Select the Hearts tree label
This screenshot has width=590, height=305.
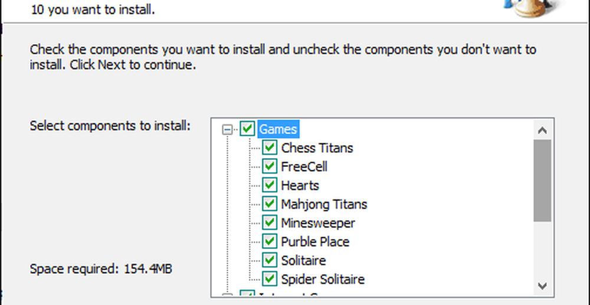[x=300, y=185]
